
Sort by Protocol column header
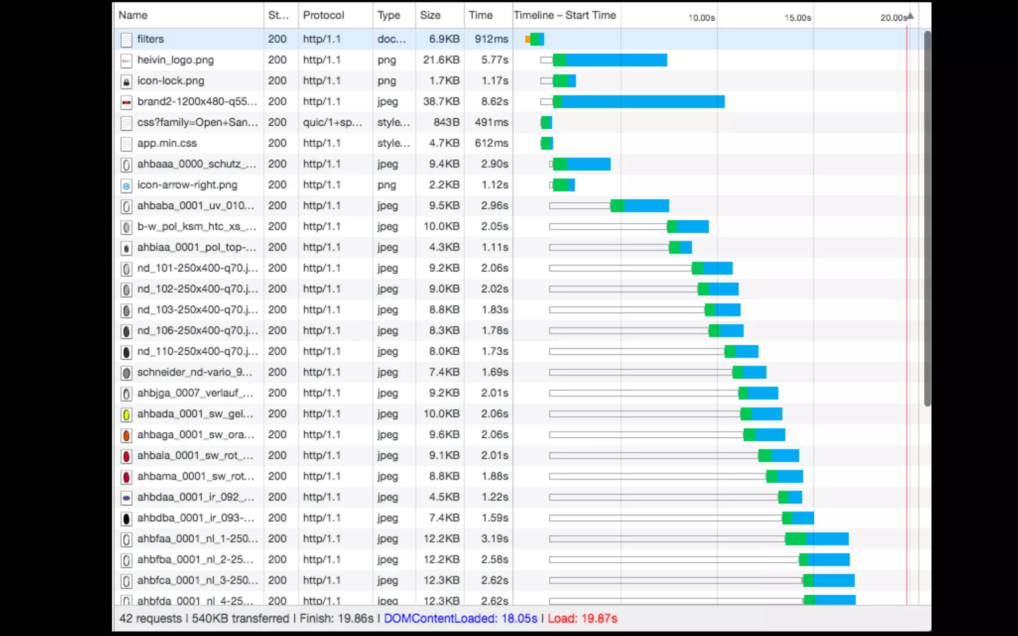click(x=324, y=15)
